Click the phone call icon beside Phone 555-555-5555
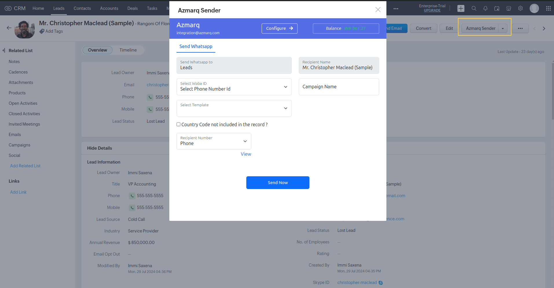Screen dimensions: 554x288 pyautogui.click(x=132, y=196)
